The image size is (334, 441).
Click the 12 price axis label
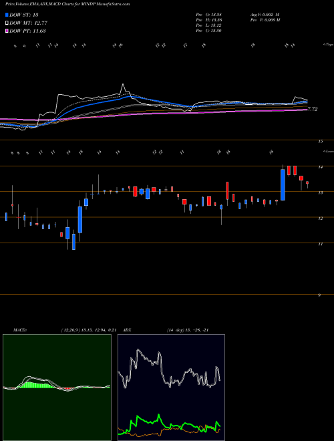(x=320, y=218)
